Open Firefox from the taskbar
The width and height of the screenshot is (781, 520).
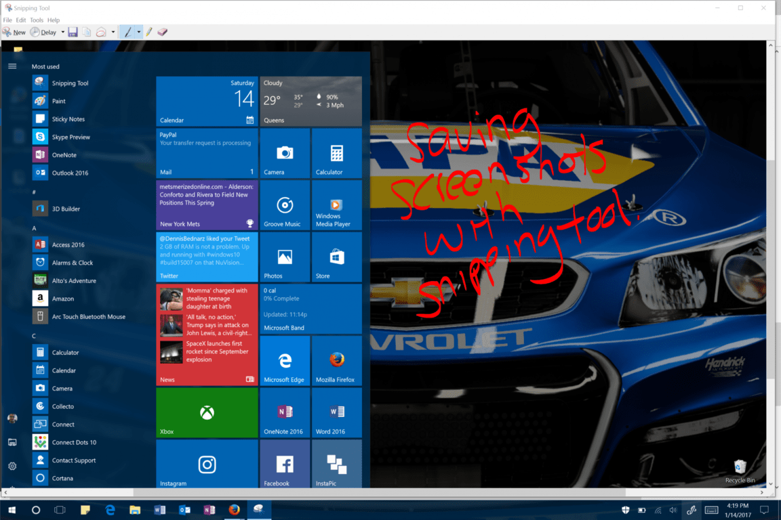pos(234,510)
